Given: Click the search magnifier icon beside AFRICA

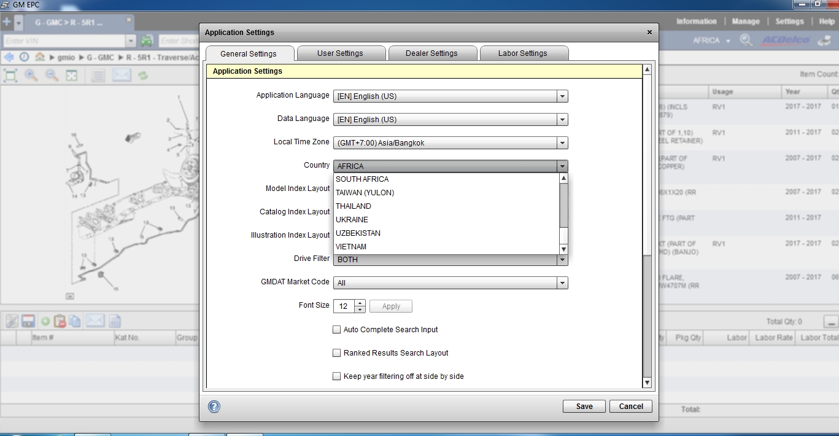Looking at the screenshot, I should tap(746, 41).
